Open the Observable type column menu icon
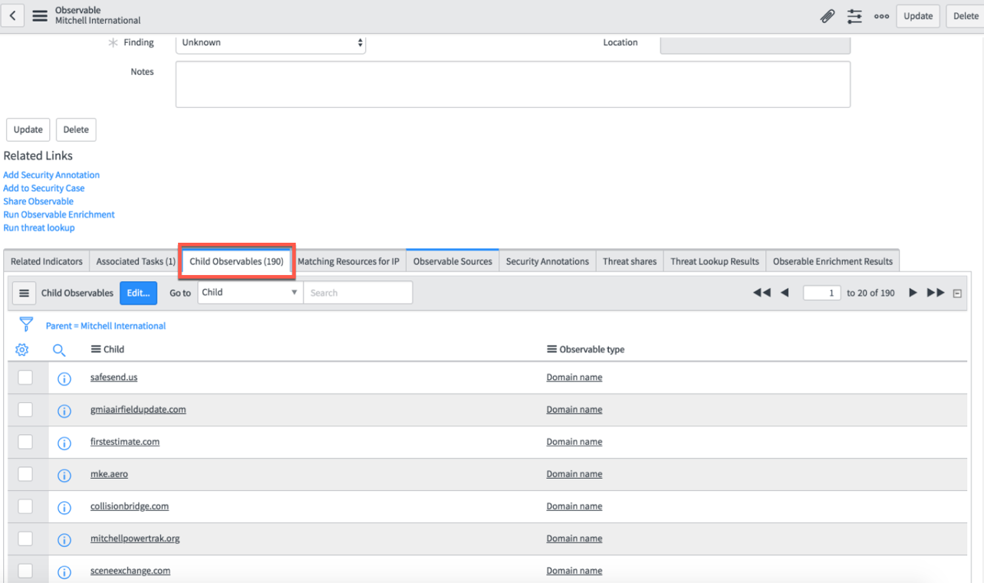Screen dimensions: 984x583 click(x=551, y=349)
